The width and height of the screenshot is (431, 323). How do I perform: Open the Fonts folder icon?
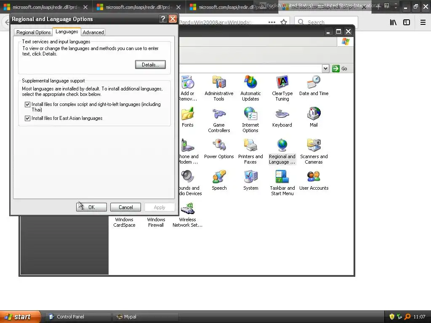point(187,114)
